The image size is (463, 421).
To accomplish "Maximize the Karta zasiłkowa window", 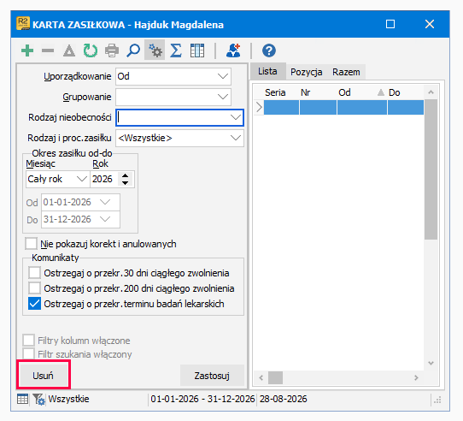I will click(x=390, y=24).
